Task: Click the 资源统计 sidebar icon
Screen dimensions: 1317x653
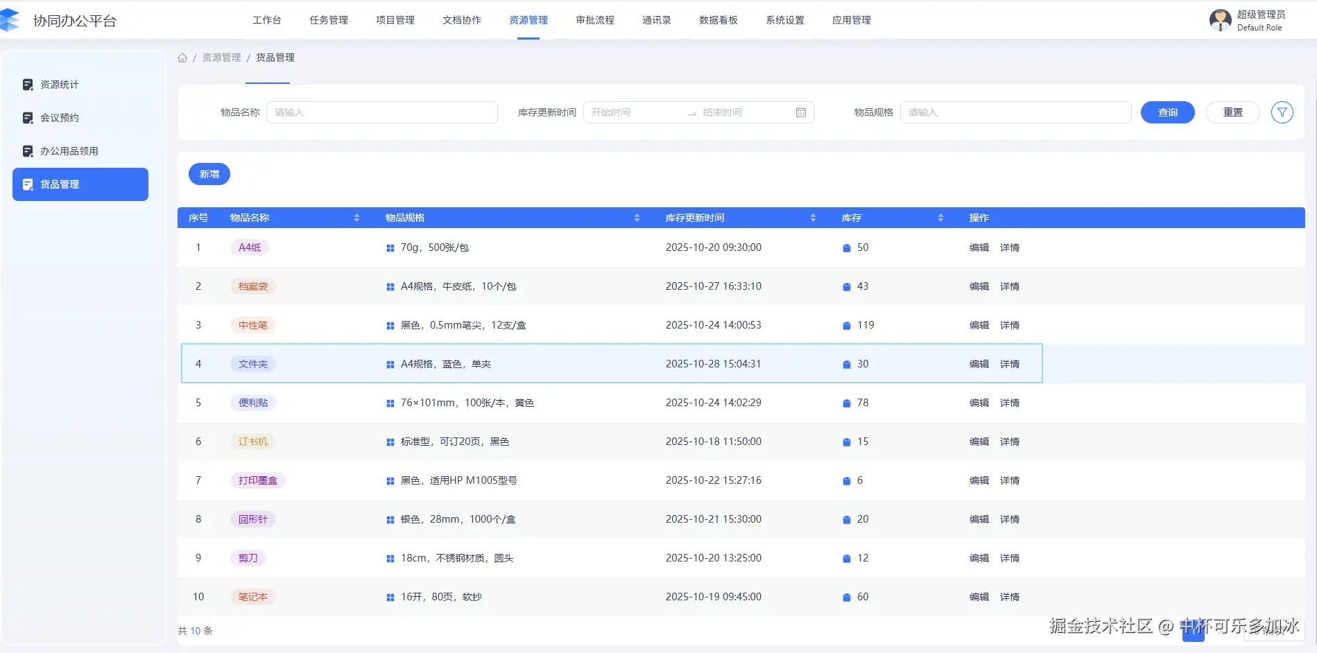Action: pyautogui.click(x=28, y=85)
